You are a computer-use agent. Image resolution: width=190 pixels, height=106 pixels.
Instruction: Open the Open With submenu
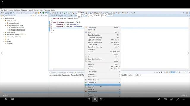pyautogui.click(x=102, y=49)
